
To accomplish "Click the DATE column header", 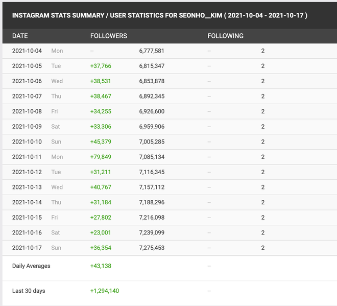I will tap(20, 36).
